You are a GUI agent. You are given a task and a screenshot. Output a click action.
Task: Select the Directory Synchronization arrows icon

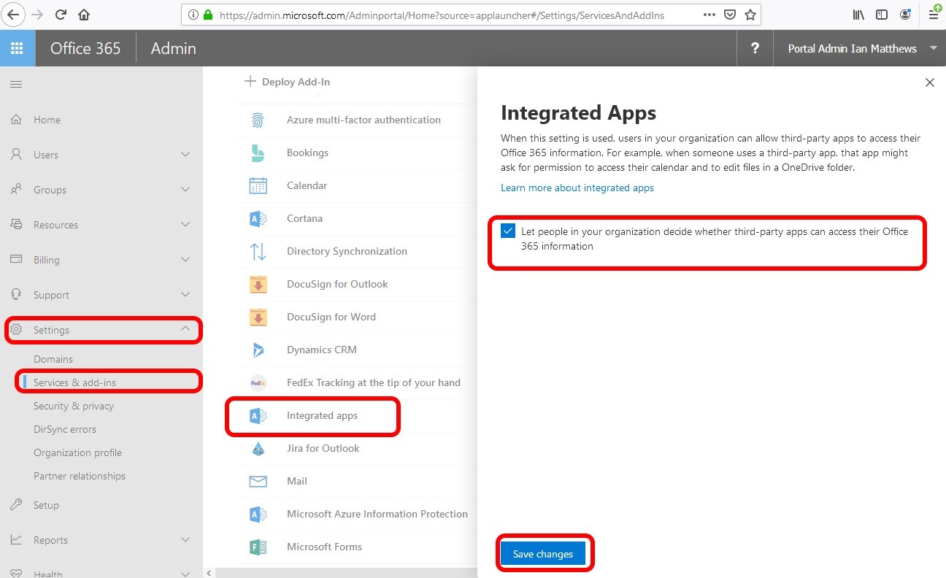pyautogui.click(x=258, y=251)
